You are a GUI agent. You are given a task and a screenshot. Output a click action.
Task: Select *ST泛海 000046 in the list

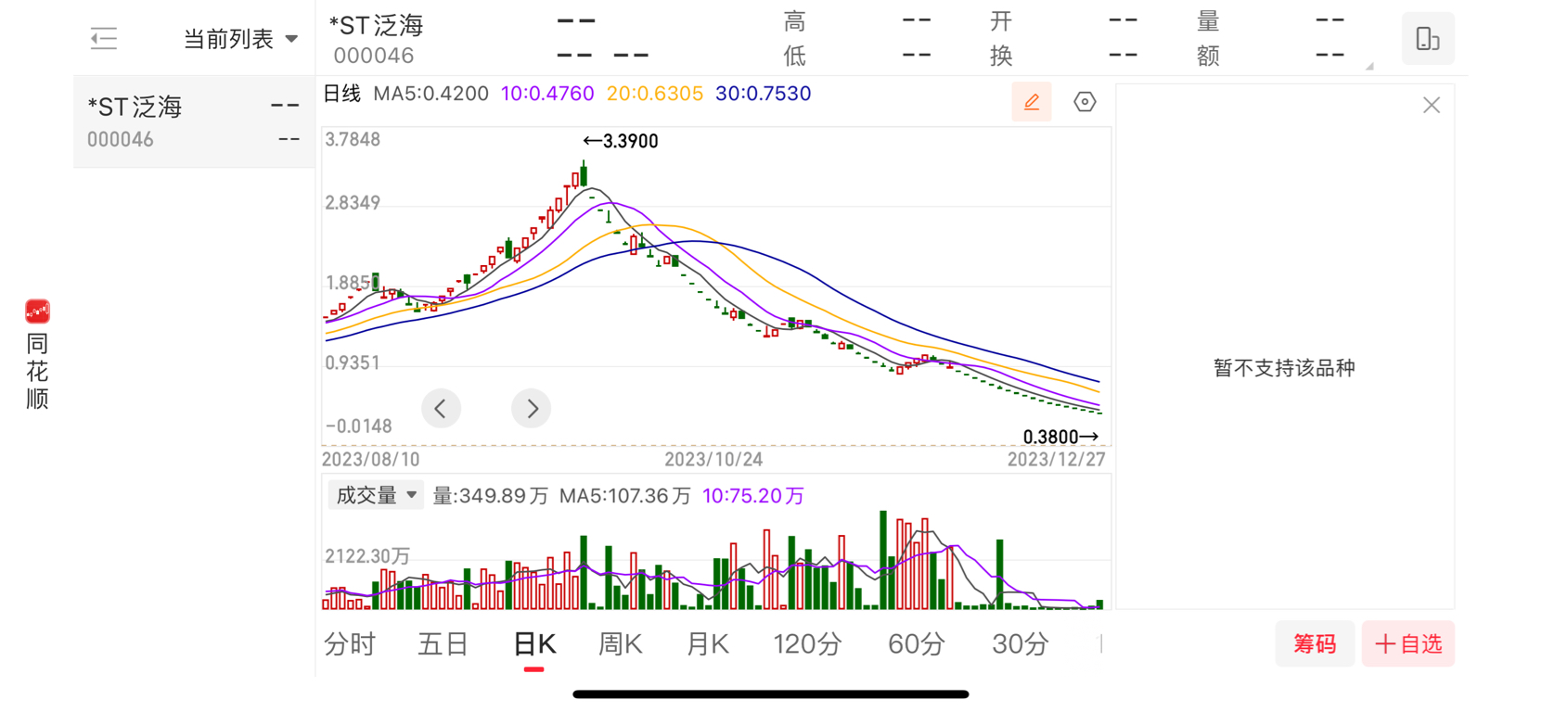pos(194,121)
